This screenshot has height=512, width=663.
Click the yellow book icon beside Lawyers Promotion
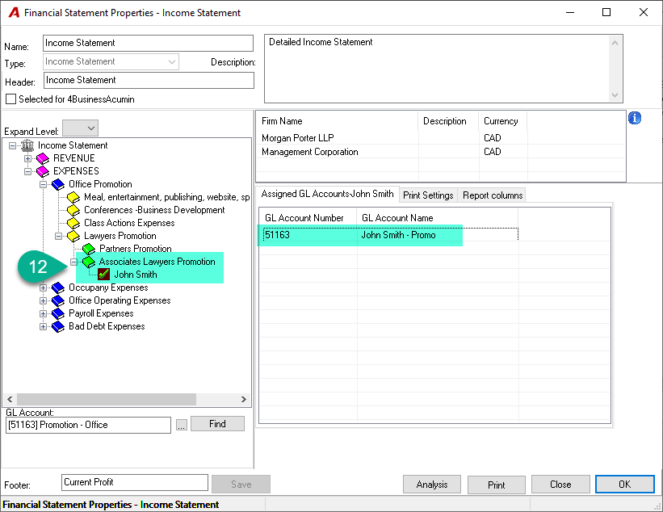click(73, 236)
